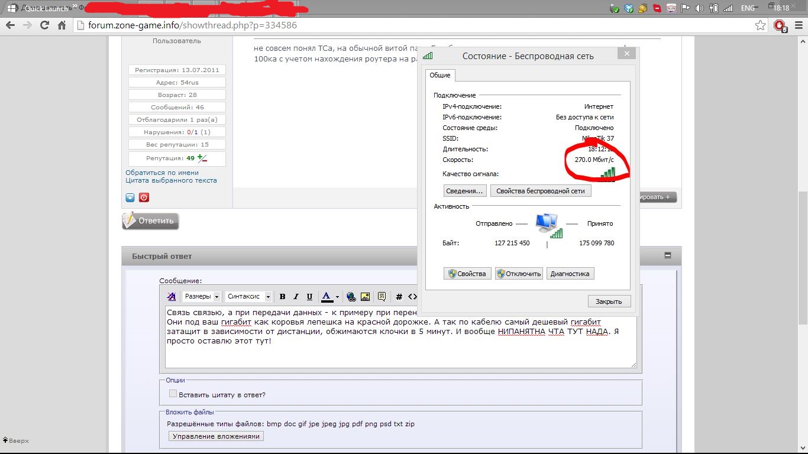
Task: Reload the forum page
Action: tap(44, 25)
